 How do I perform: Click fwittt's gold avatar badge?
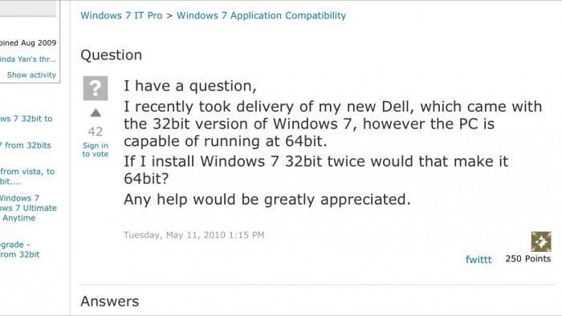click(541, 241)
